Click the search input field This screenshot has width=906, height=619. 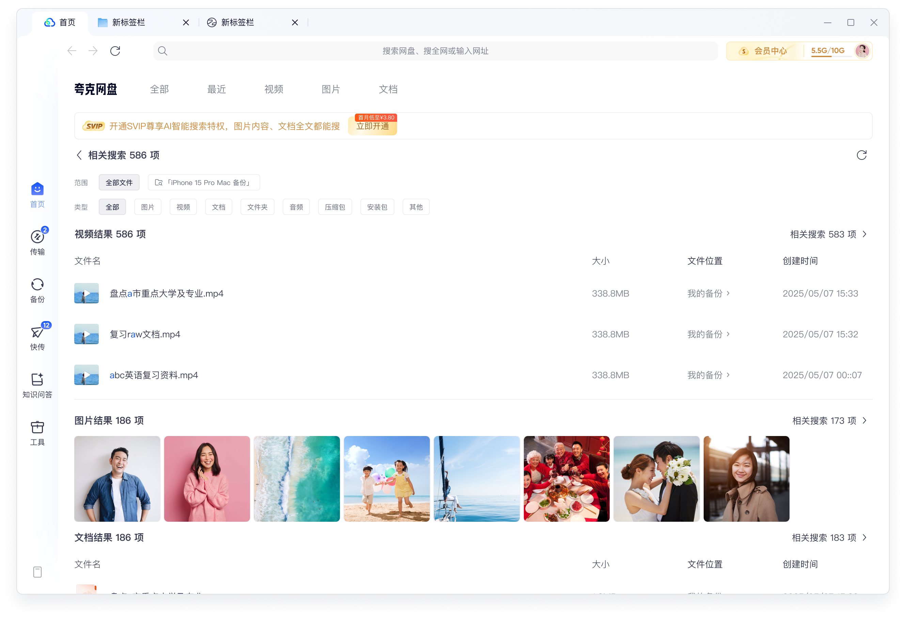[435, 51]
